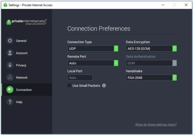Open the Remote Port Auto dropdown
The width and height of the screenshot is (193, 135).
click(x=93, y=63)
